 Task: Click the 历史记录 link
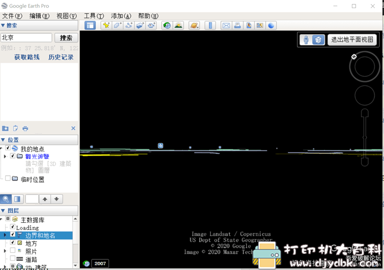pos(61,57)
